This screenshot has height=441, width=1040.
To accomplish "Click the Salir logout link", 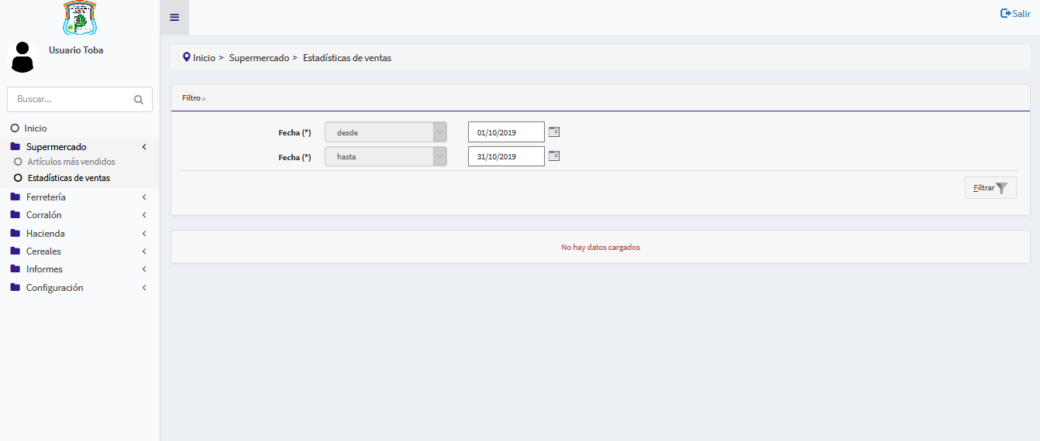I will tap(1015, 14).
